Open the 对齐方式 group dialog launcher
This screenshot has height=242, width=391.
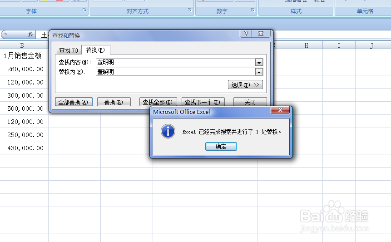coord(189,10)
